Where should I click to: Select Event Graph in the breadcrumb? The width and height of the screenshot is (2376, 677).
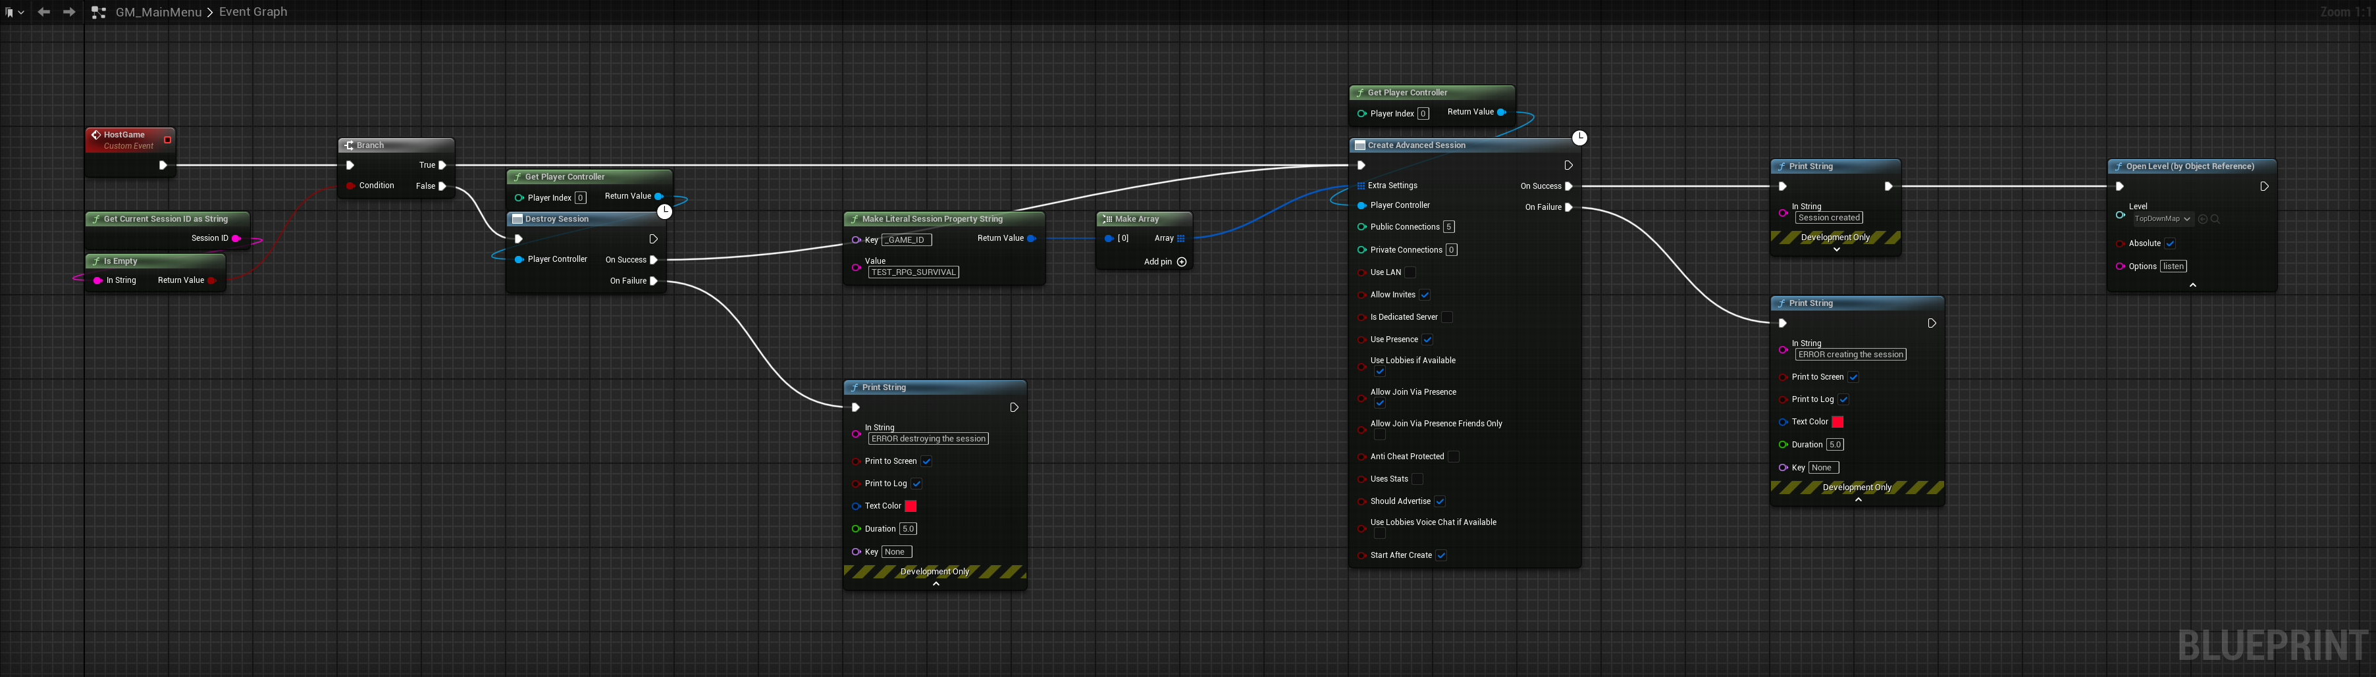253,12
